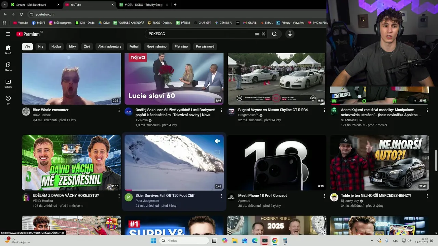Open YOUTUBE KALENDÁŘ bookmark
The image size is (438, 246).
(129, 23)
